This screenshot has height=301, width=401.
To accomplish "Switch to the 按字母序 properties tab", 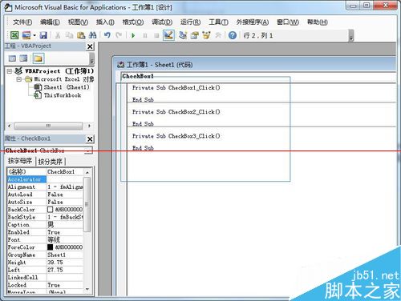I will pyautogui.click(x=20, y=161).
